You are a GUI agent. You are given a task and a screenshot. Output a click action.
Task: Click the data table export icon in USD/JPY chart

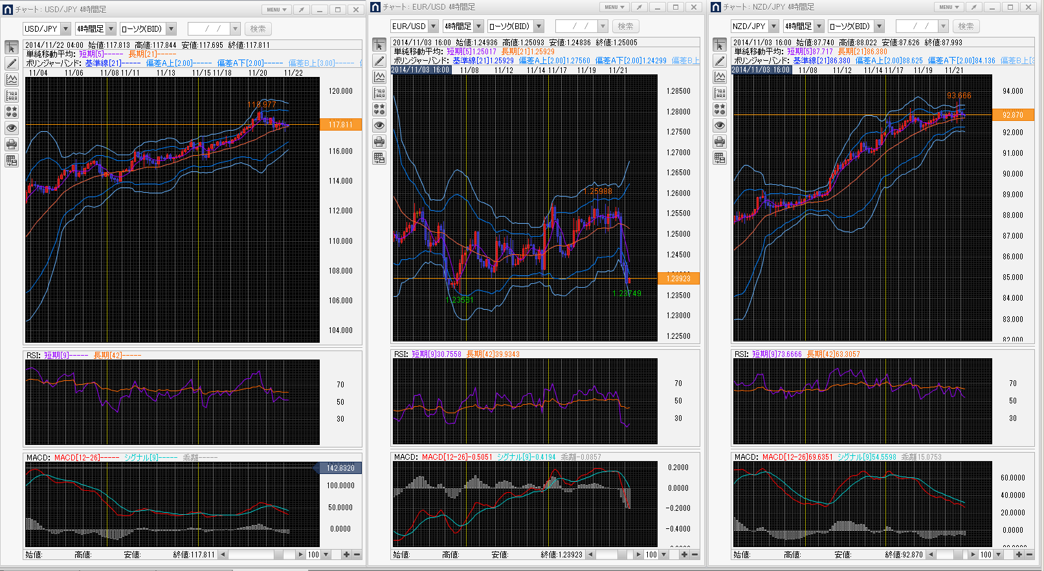click(x=12, y=160)
